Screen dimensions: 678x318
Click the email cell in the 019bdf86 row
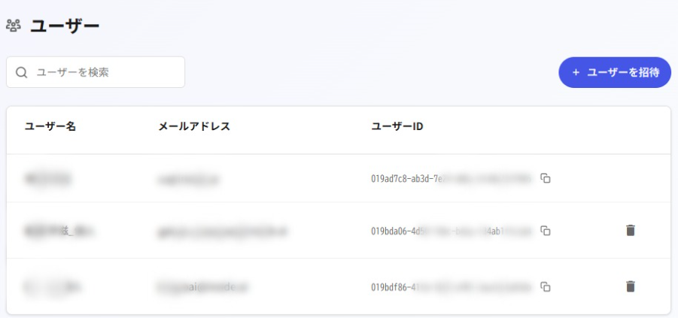point(203,286)
